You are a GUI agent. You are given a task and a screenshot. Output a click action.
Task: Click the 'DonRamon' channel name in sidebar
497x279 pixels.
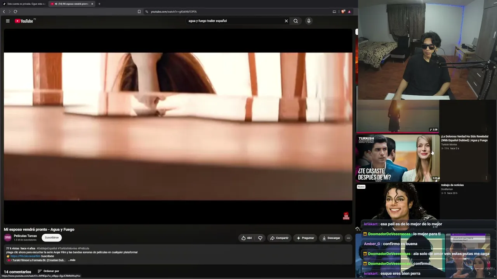(x=447, y=189)
